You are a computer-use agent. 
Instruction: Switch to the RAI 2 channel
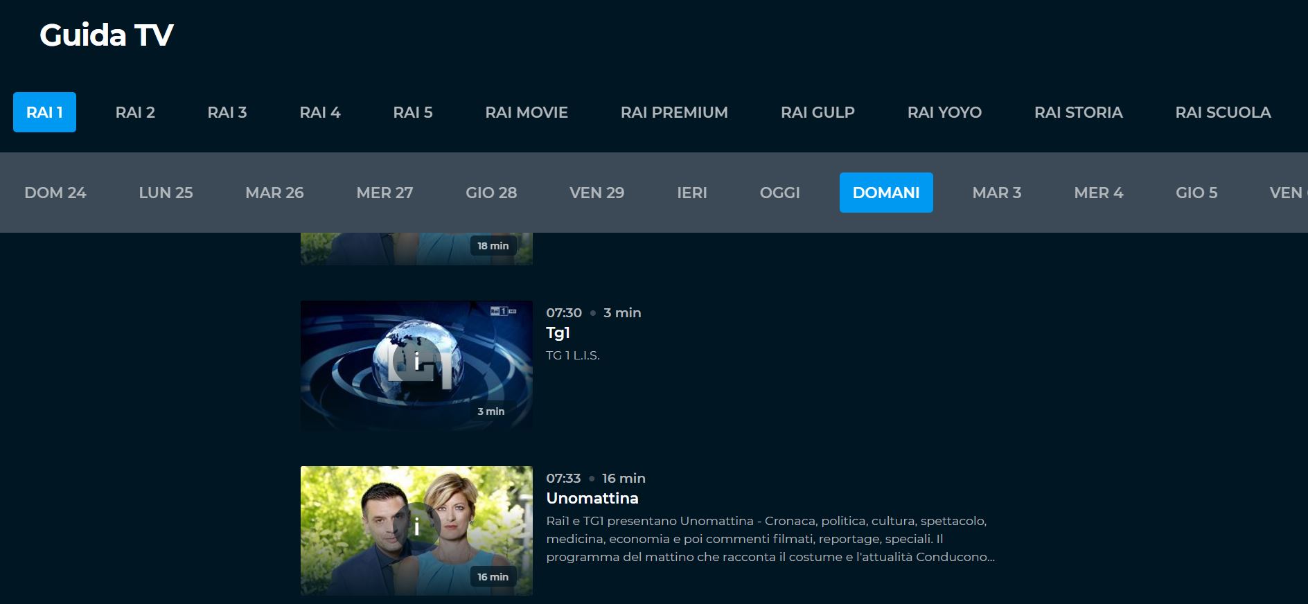[135, 112]
